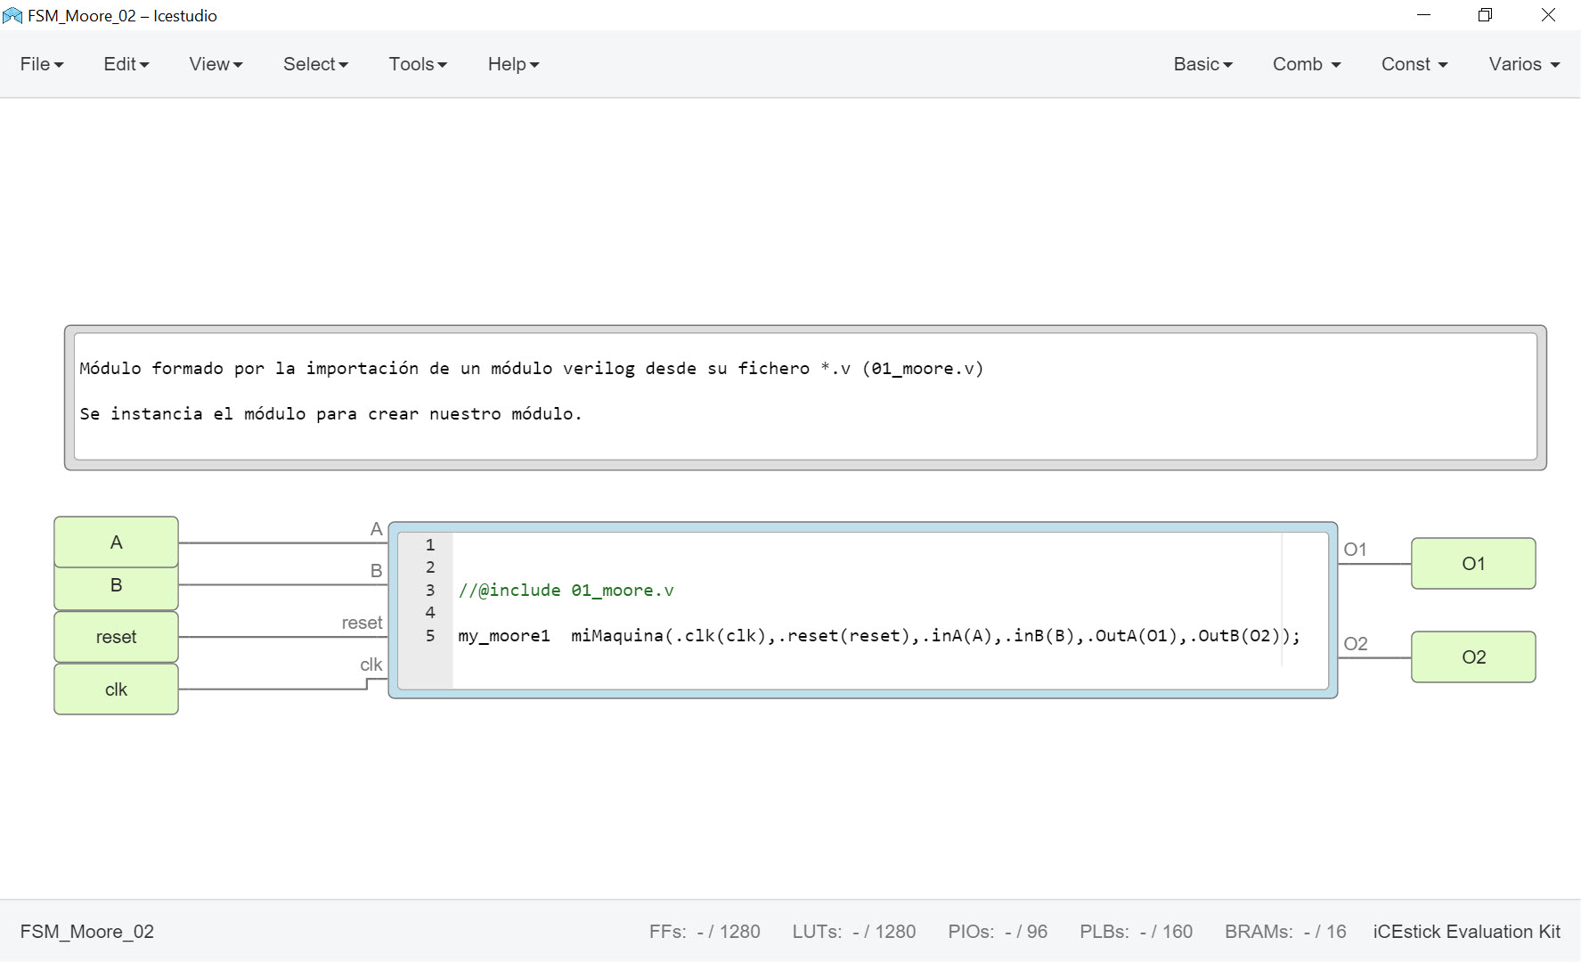Open the Select menu

[315, 64]
